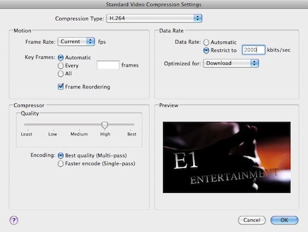Click the E1 Entertainment preview image
308x232 pixels.
[x=227, y=157]
